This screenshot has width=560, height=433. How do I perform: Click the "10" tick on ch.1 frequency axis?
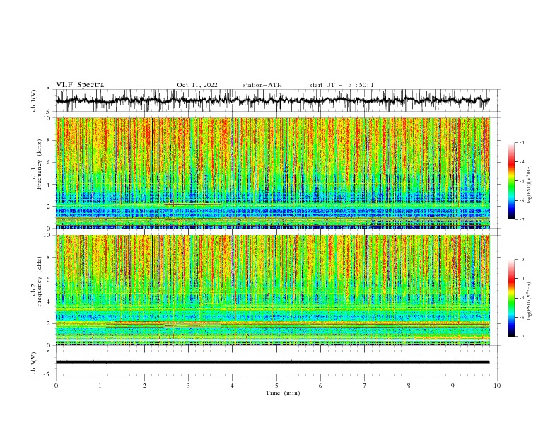pos(48,118)
